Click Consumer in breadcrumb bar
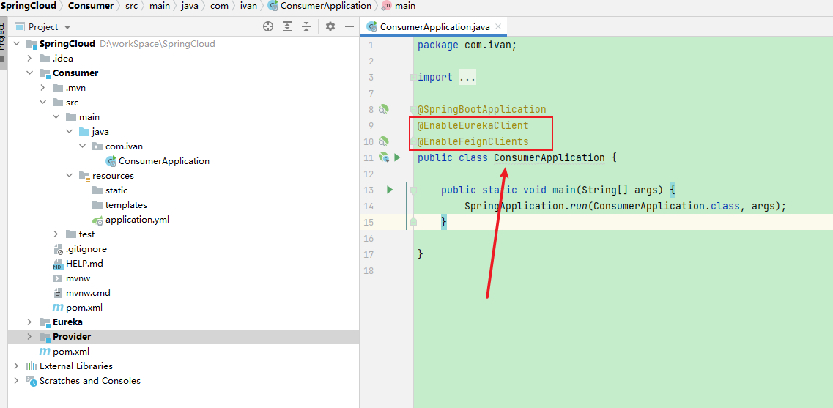The height and width of the screenshot is (408, 833). (91, 6)
